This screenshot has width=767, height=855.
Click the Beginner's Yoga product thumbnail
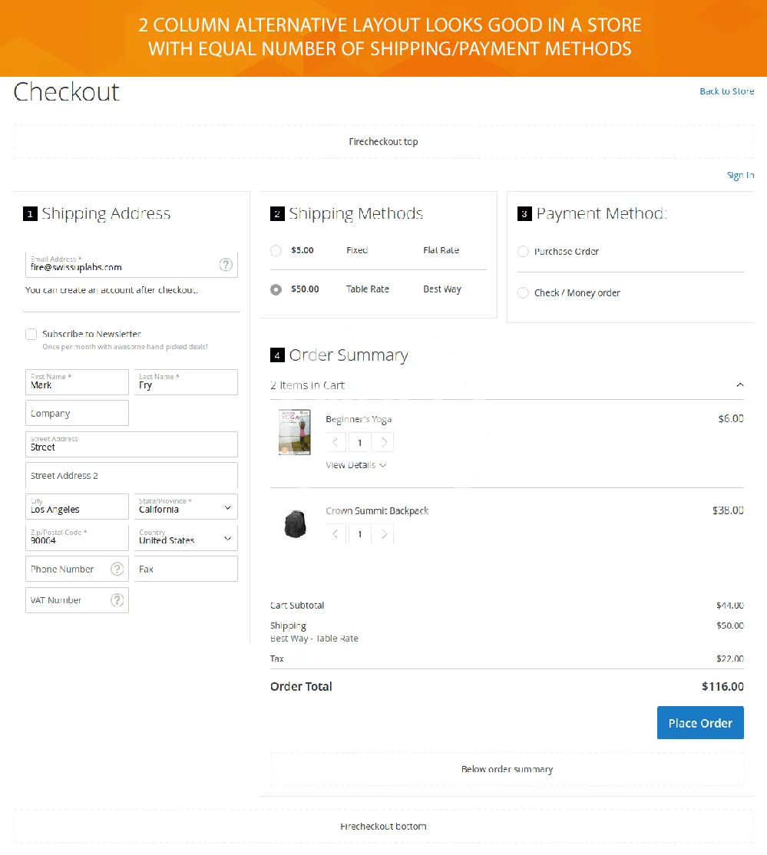tap(294, 432)
